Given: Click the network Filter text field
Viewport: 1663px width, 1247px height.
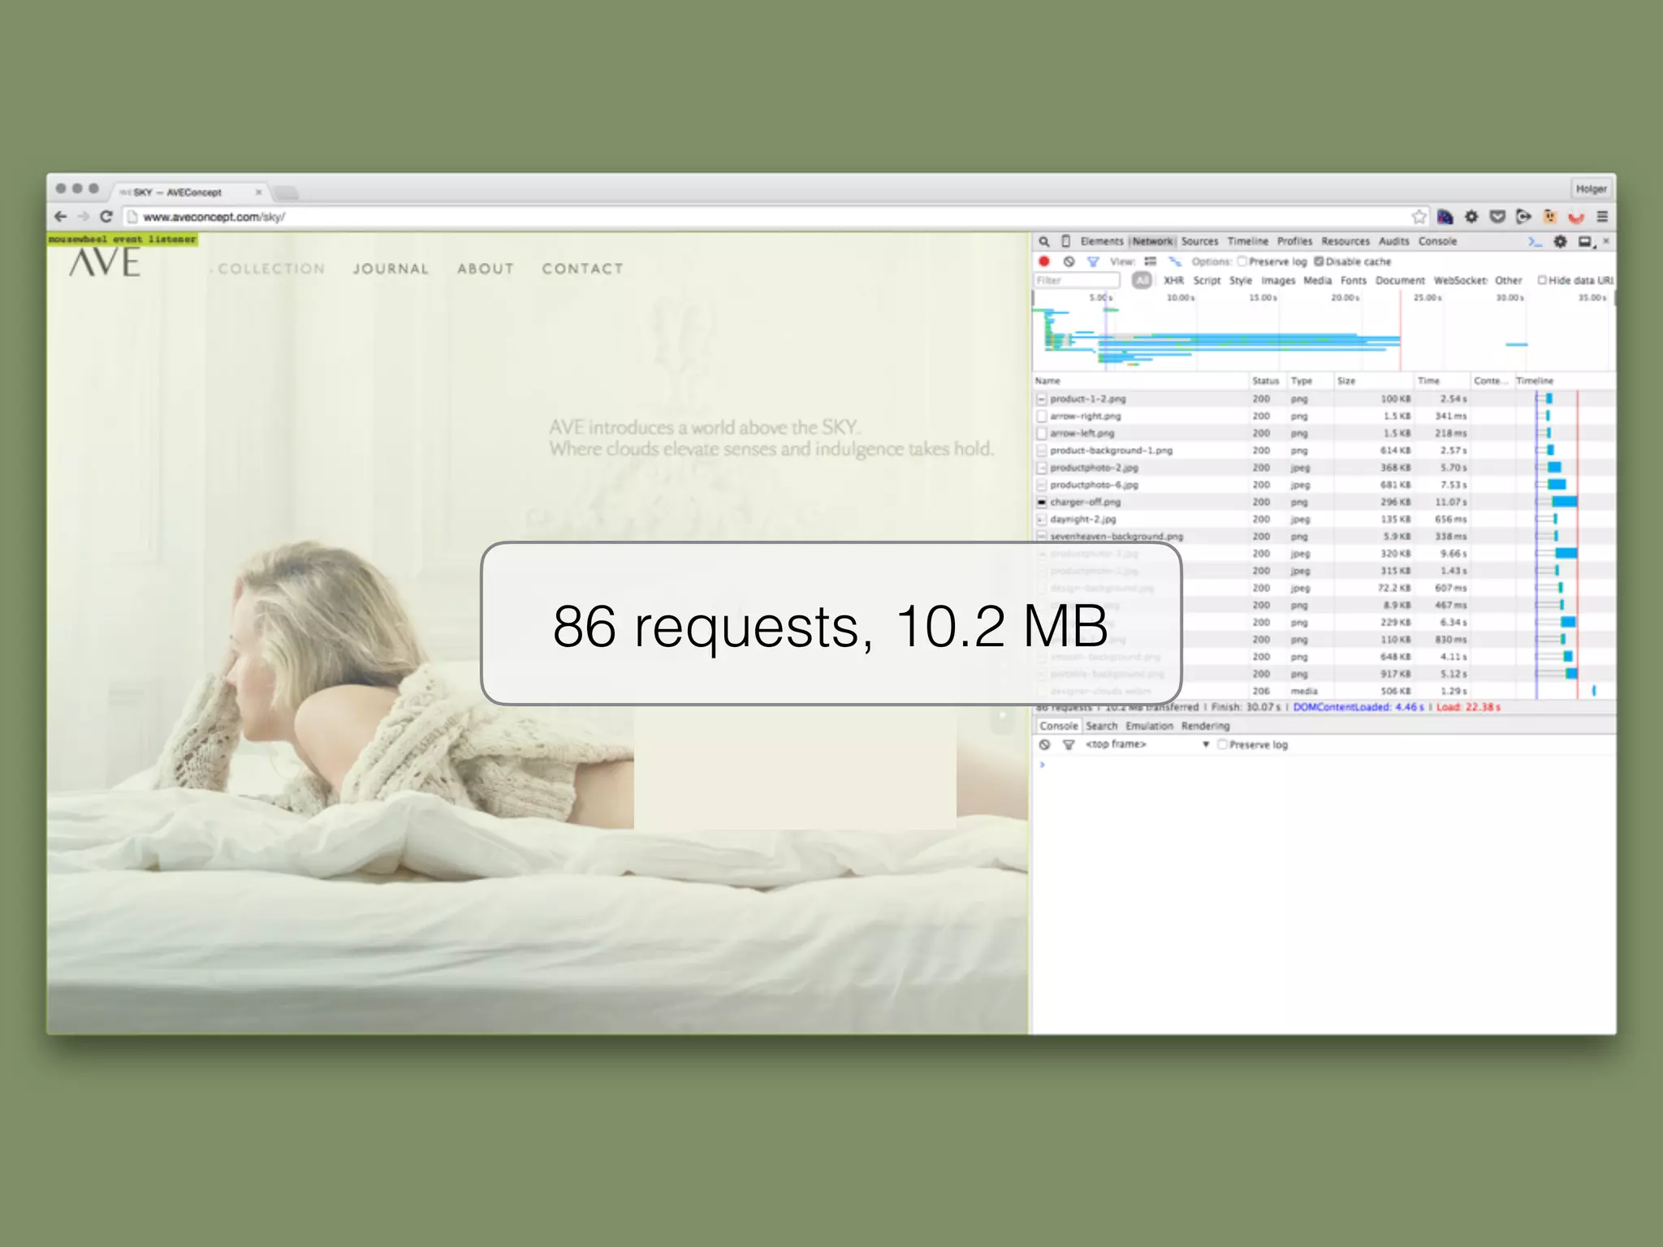Looking at the screenshot, I should click(1077, 280).
